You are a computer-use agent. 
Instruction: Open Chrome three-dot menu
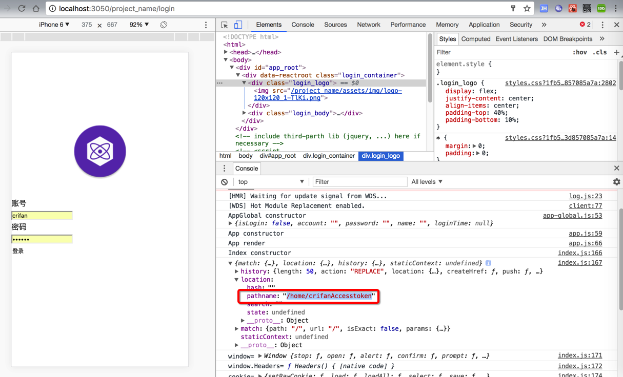(616, 8)
